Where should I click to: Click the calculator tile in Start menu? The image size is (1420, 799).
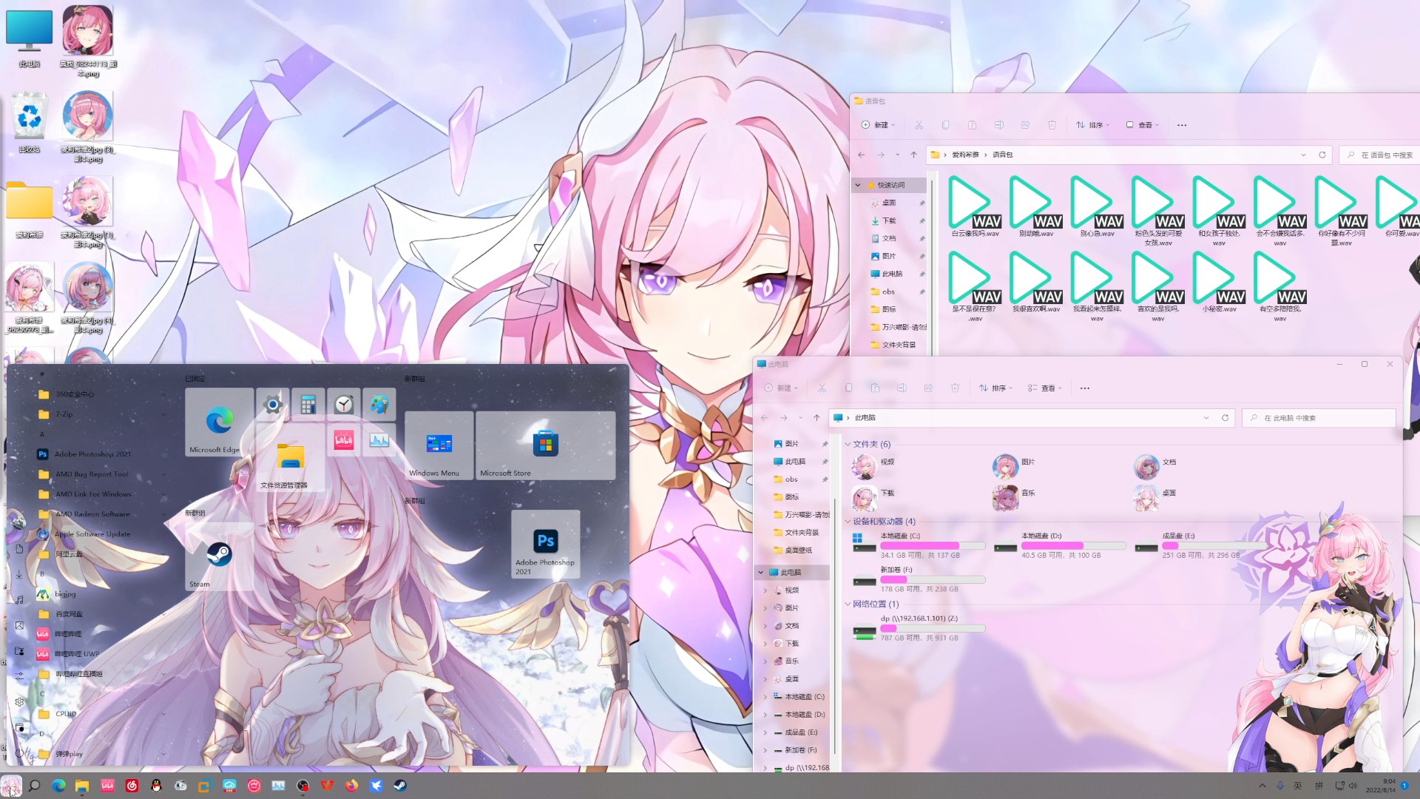coord(308,404)
